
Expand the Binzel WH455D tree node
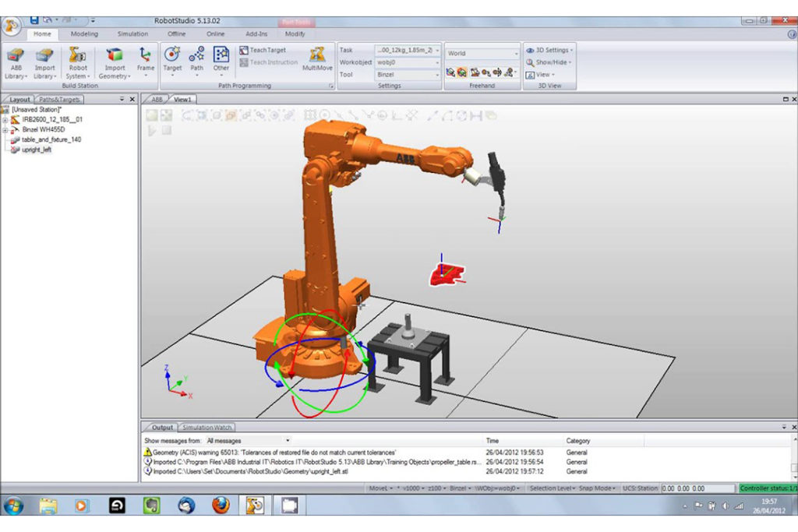(5, 130)
